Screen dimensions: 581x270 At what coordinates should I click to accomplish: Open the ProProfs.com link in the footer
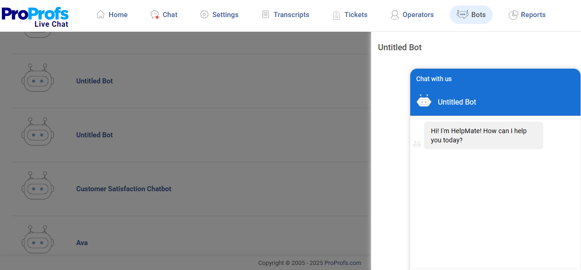pyautogui.click(x=343, y=263)
